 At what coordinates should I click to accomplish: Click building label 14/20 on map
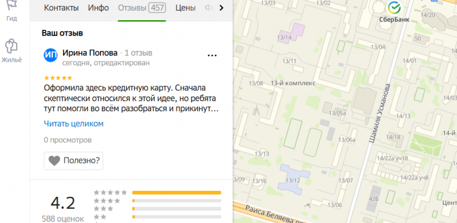coord(428,15)
